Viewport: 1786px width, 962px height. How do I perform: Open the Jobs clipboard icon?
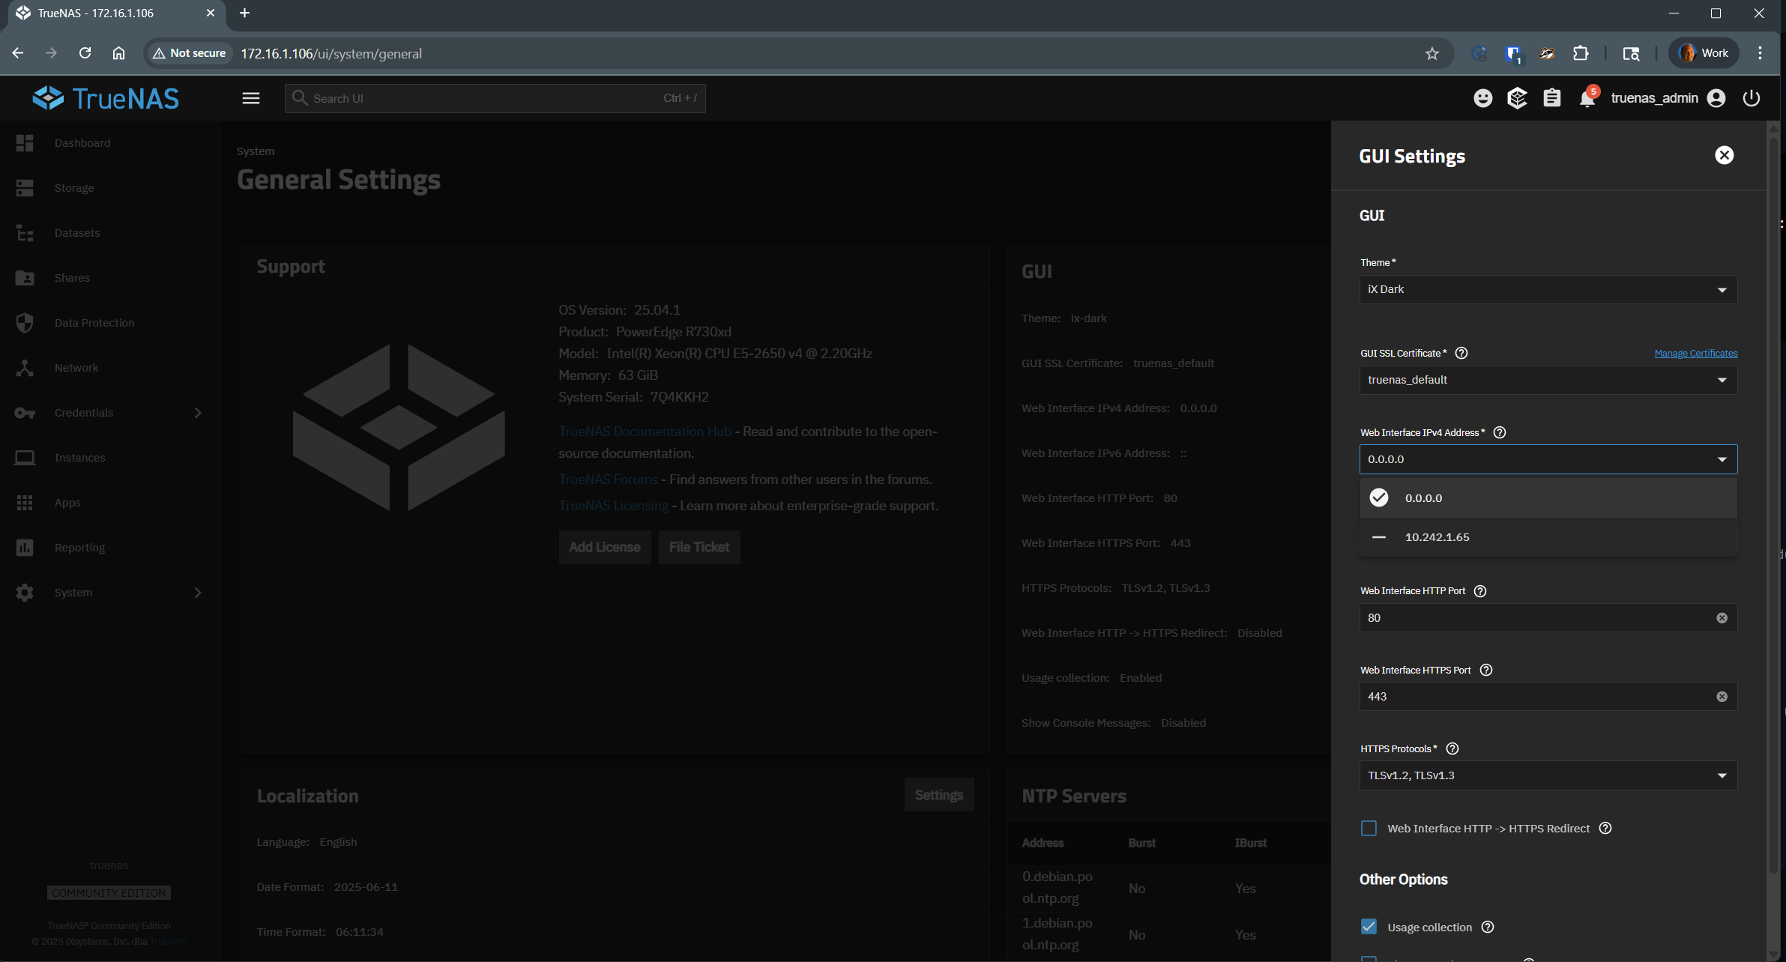click(1551, 98)
